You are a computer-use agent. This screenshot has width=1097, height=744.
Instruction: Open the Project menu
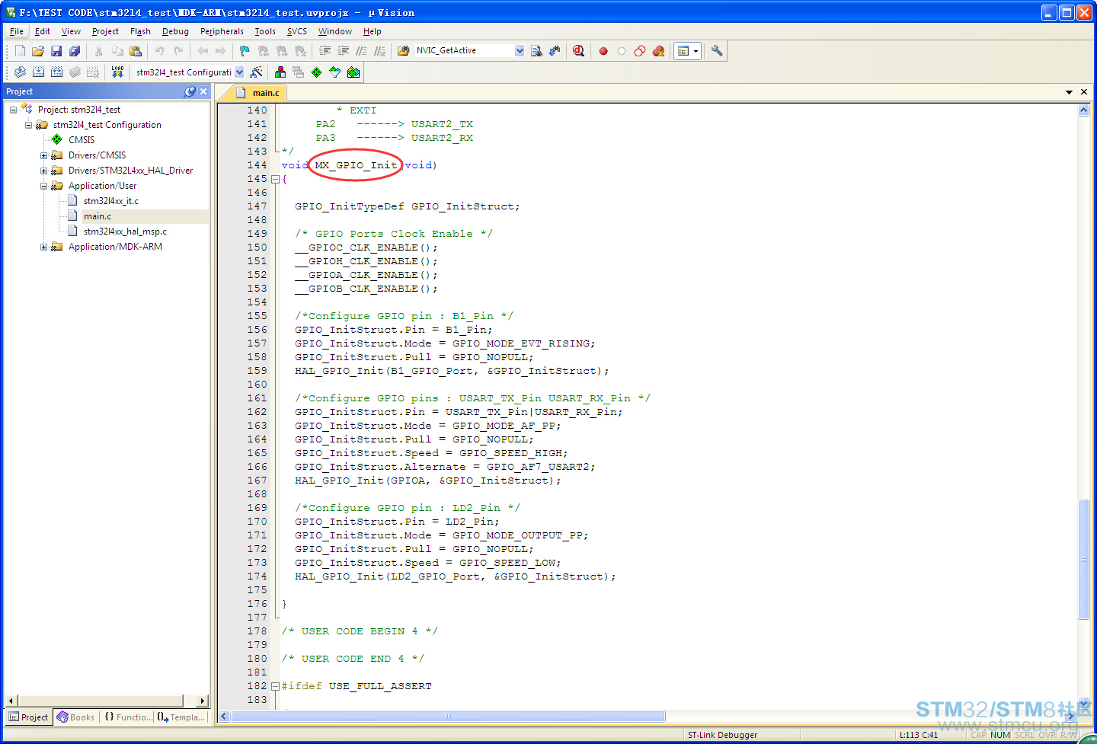click(105, 31)
